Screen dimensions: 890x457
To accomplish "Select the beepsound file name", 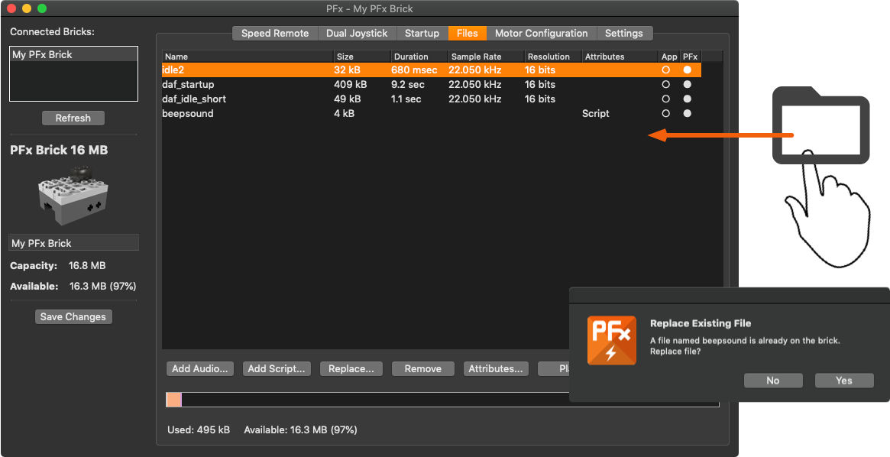I will pos(188,113).
